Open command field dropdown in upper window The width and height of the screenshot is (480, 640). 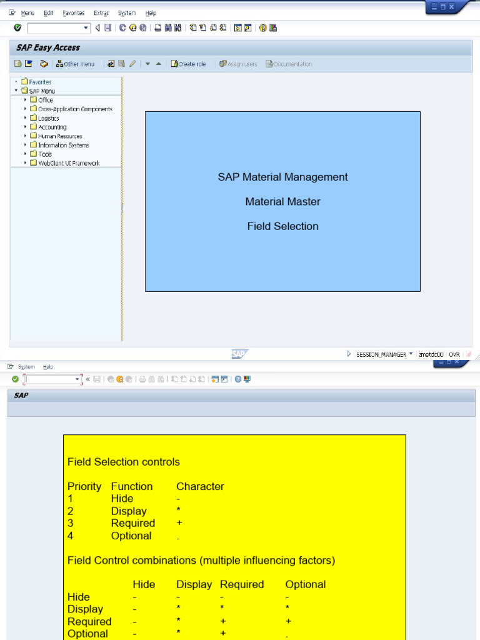pyautogui.click(x=86, y=28)
